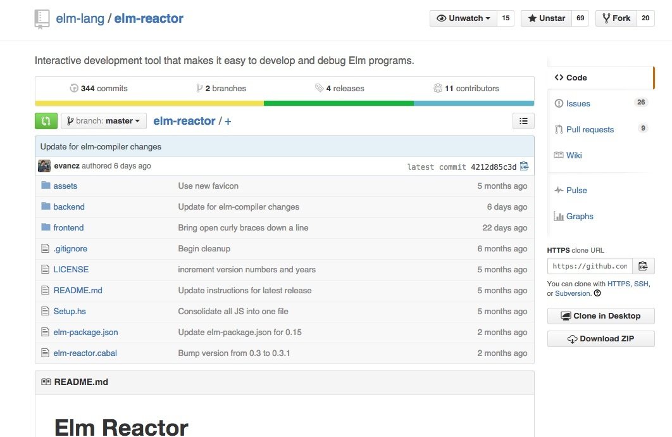This screenshot has width=672, height=437.
Task: Click the green language bar segment
Action: pos(339,103)
